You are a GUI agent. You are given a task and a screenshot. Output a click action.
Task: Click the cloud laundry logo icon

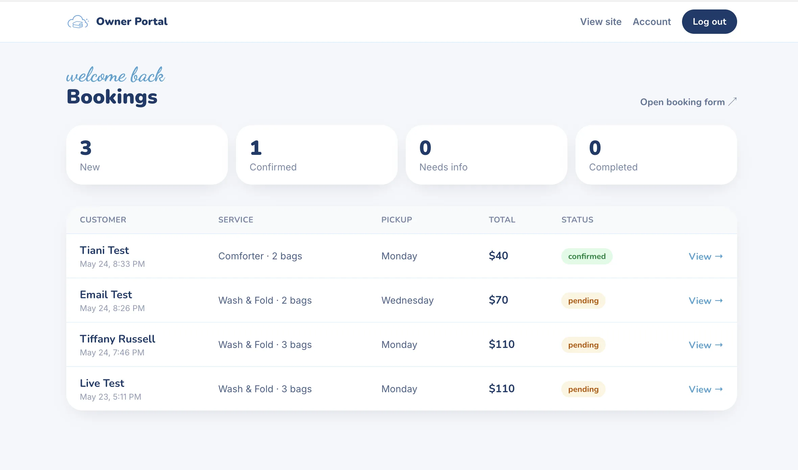78,22
